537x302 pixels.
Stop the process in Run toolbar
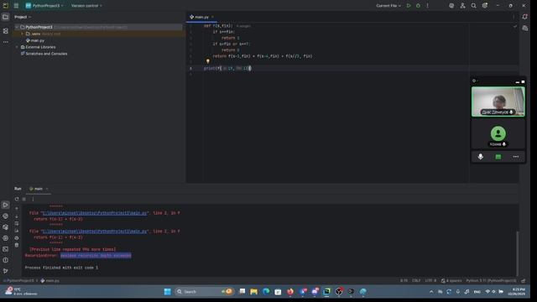(x=24, y=199)
